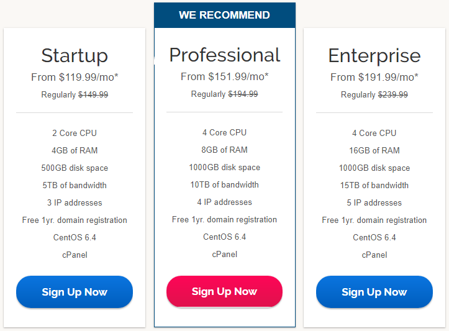The height and width of the screenshot is (331, 449).
Task: Click the WE RECOMMEND banner
Action: [225, 15]
